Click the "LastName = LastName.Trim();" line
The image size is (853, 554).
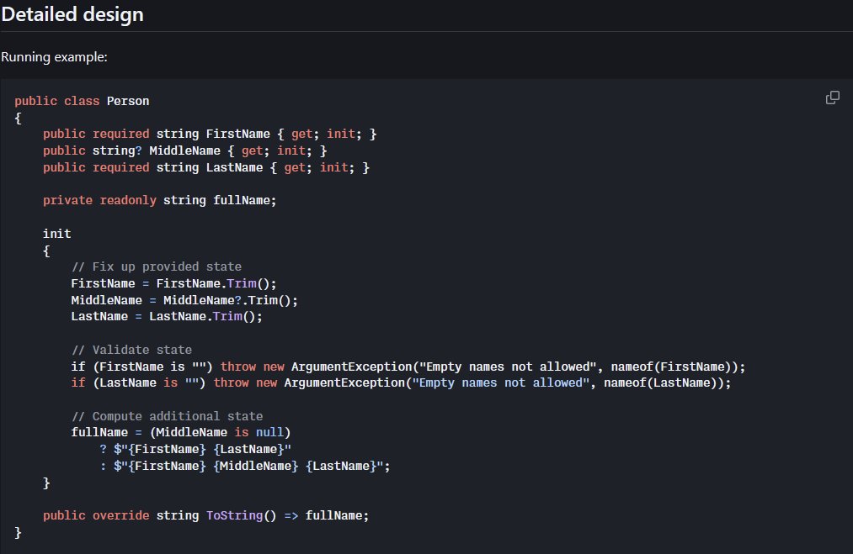(167, 317)
